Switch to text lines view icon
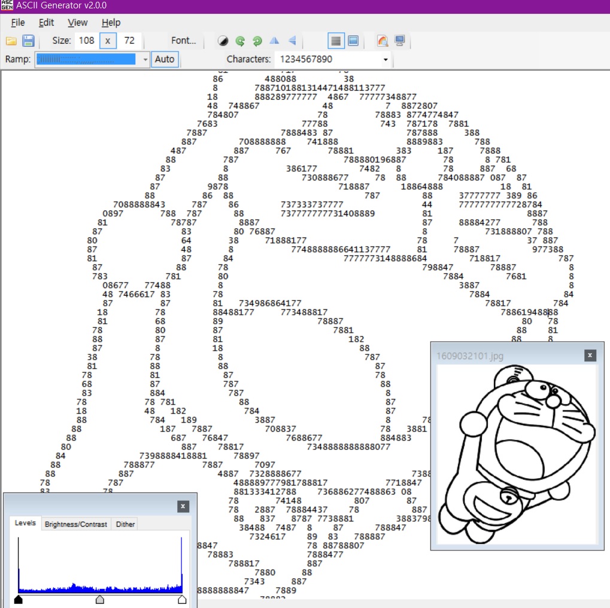 336,41
